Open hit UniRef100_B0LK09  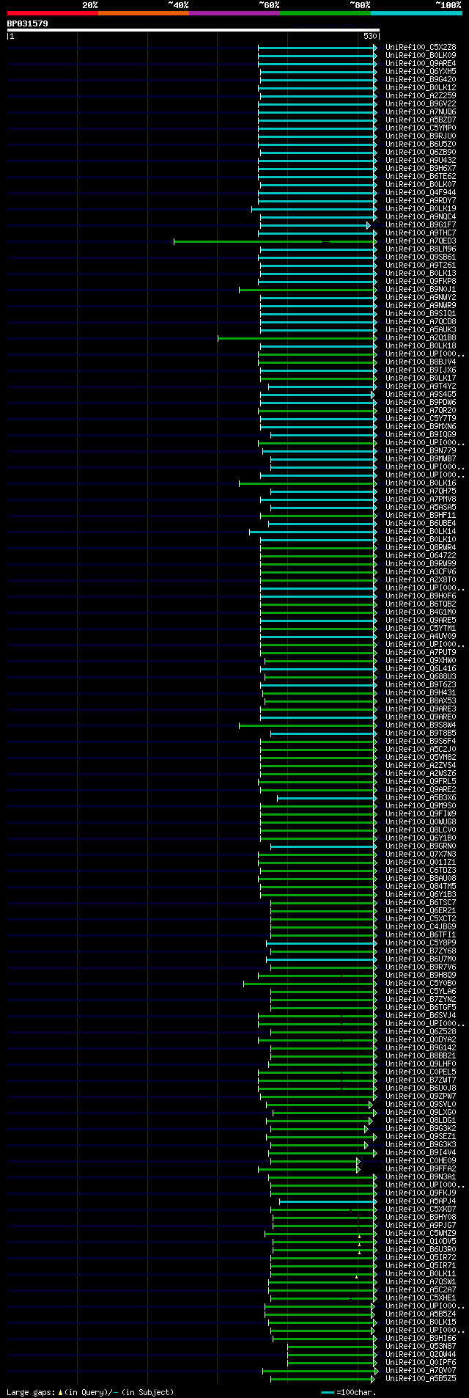pyautogui.click(x=421, y=55)
